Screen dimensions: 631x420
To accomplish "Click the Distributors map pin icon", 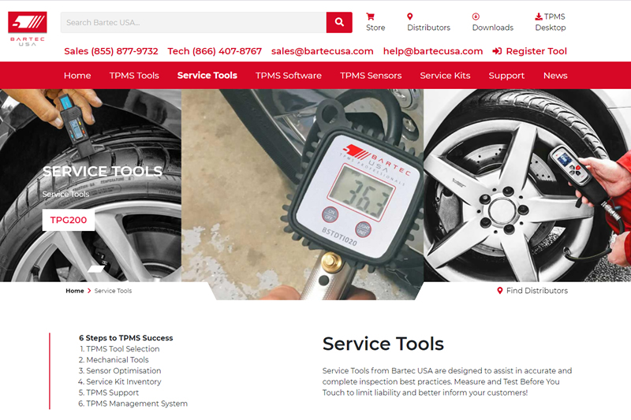I will 409,17.
